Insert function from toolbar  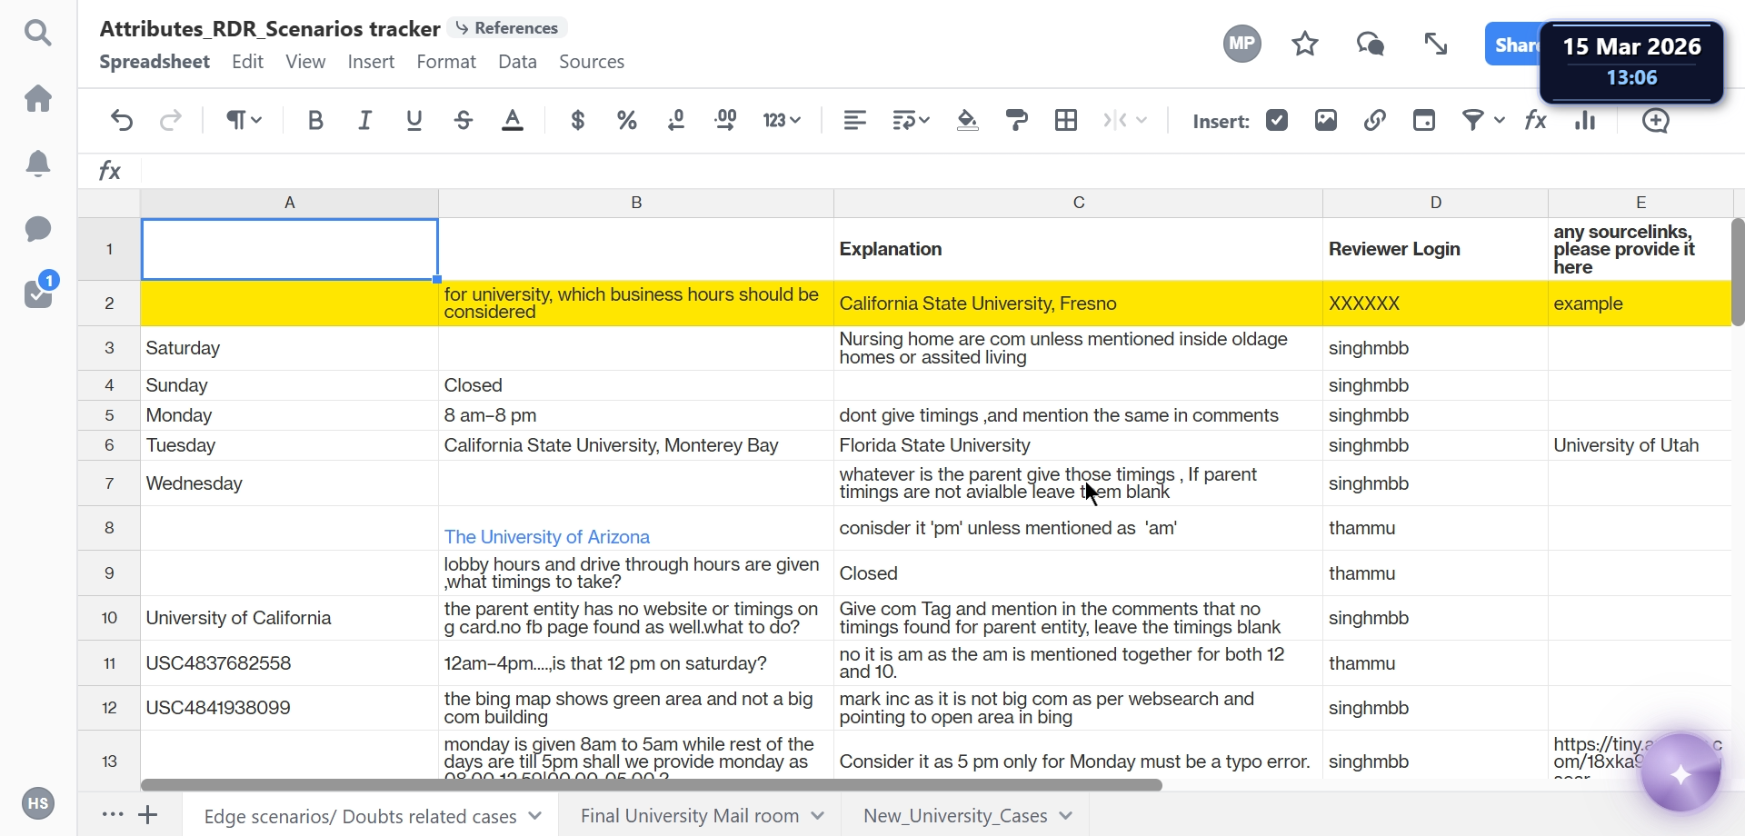[1536, 120]
